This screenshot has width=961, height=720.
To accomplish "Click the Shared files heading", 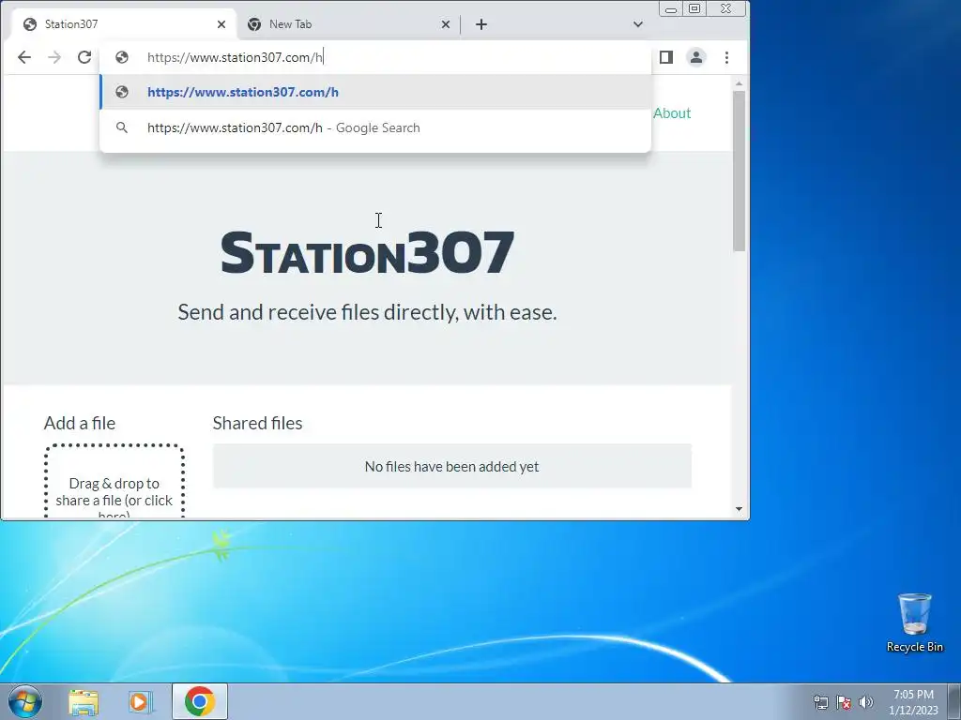I will (257, 423).
